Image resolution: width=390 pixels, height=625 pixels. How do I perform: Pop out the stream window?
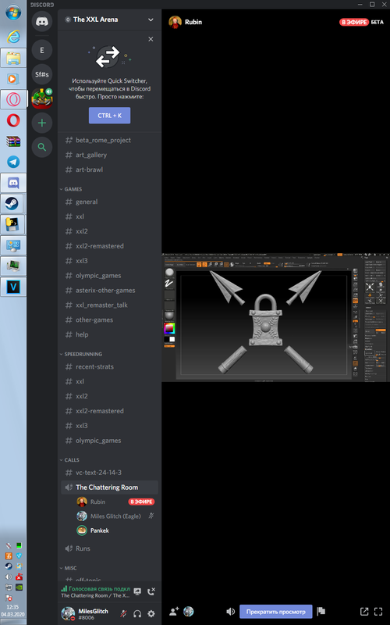(x=364, y=612)
